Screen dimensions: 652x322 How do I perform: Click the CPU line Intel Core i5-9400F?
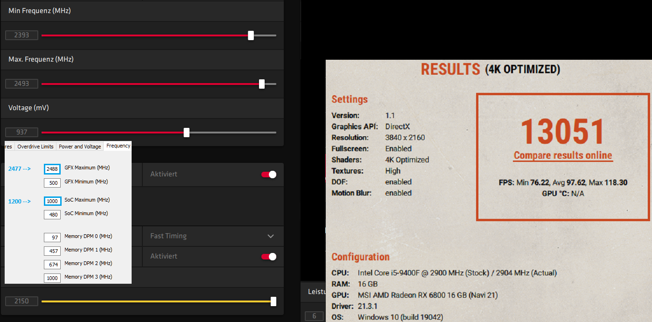point(457,273)
